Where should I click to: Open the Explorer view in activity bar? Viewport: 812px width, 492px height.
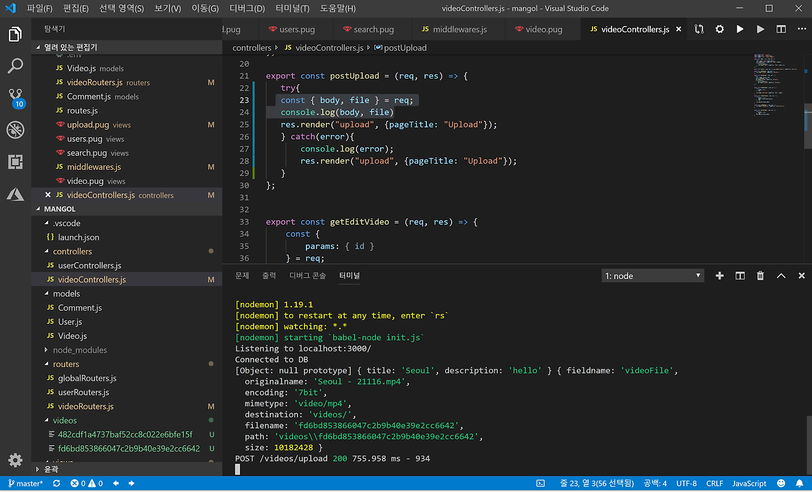pos(15,34)
